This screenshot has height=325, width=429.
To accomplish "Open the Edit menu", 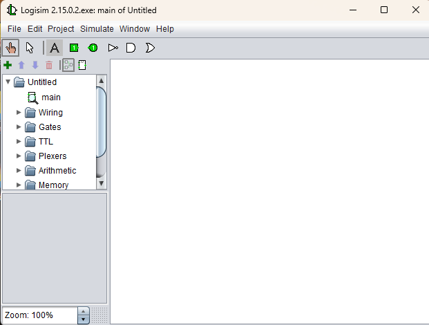I will pyautogui.click(x=35, y=29).
